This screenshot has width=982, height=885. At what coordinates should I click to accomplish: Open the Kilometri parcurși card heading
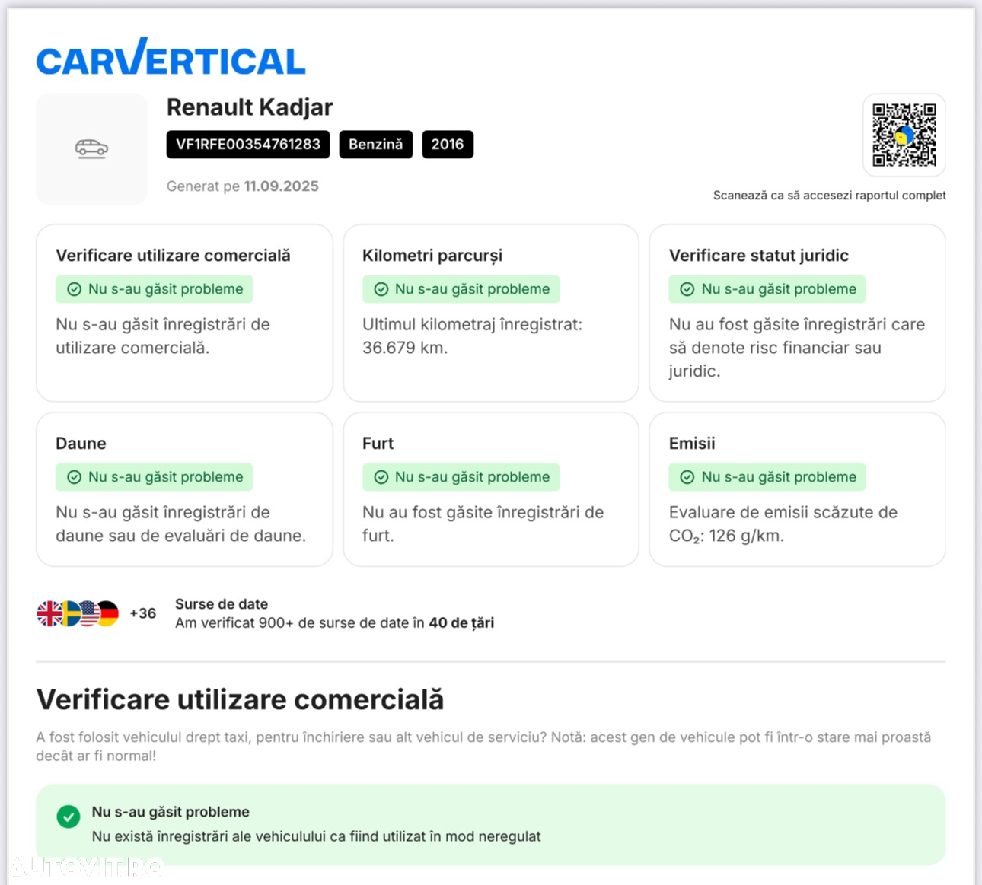click(x=432, y=256)
